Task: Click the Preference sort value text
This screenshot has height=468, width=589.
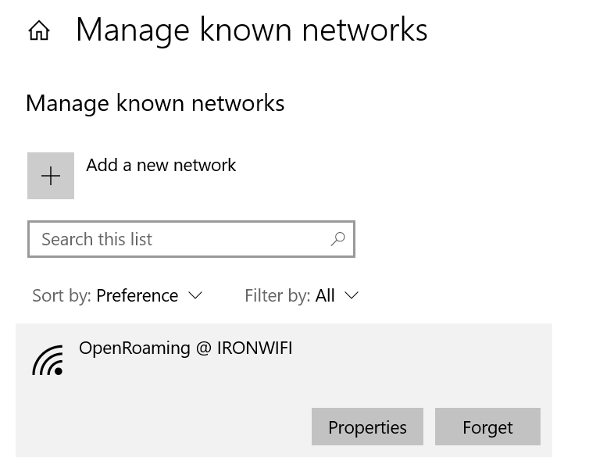Action: [137, 295]
